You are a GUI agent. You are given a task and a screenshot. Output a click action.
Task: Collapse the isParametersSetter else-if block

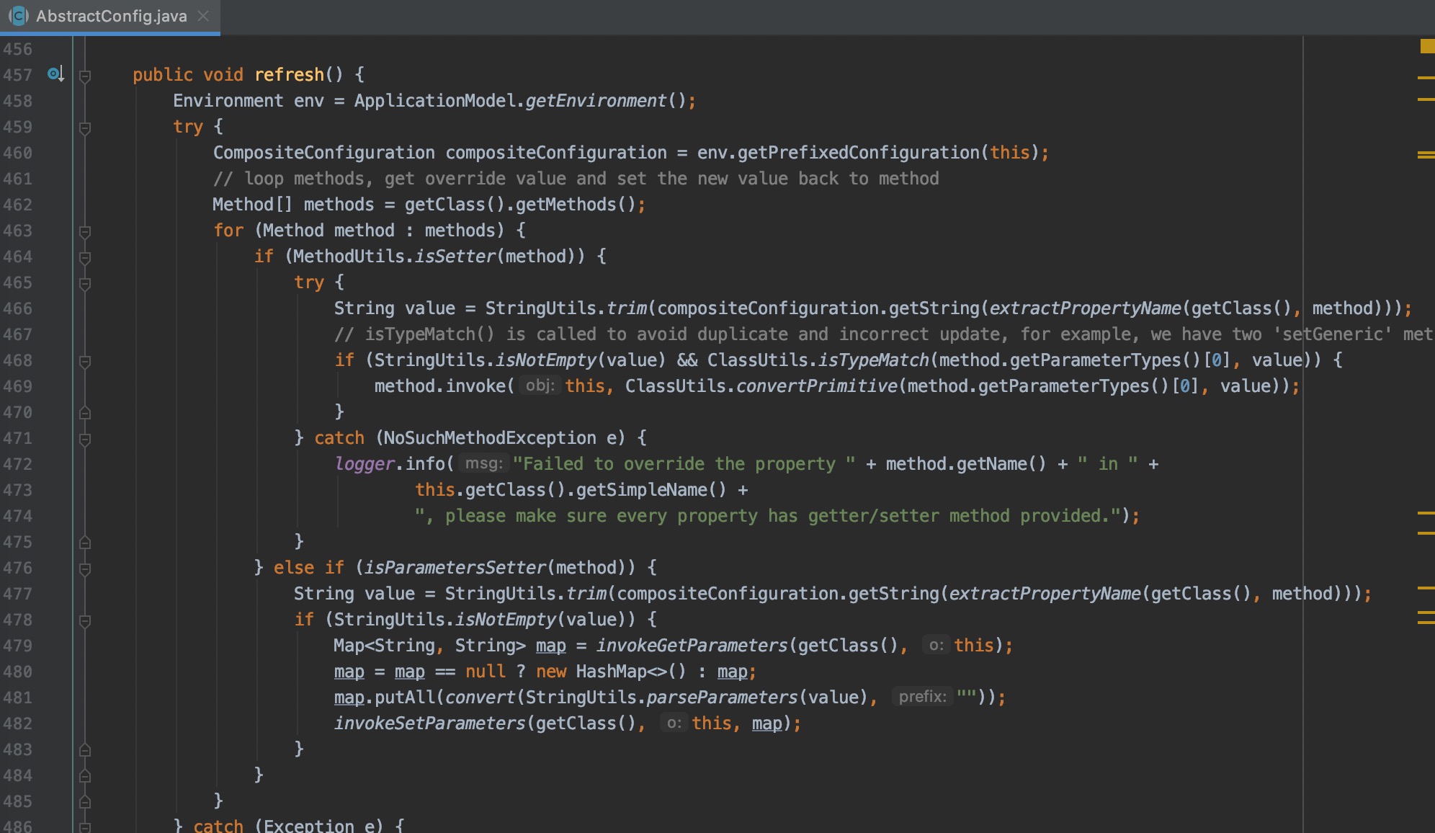click(x=85, y=568)
